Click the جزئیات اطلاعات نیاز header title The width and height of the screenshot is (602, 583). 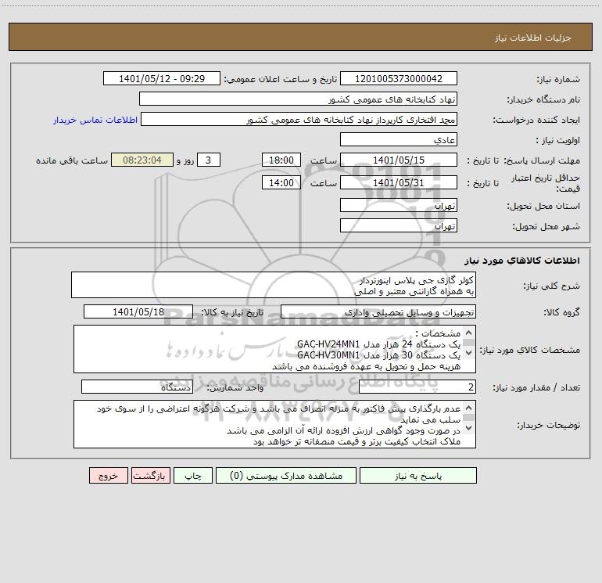click(x=533, y=38)
